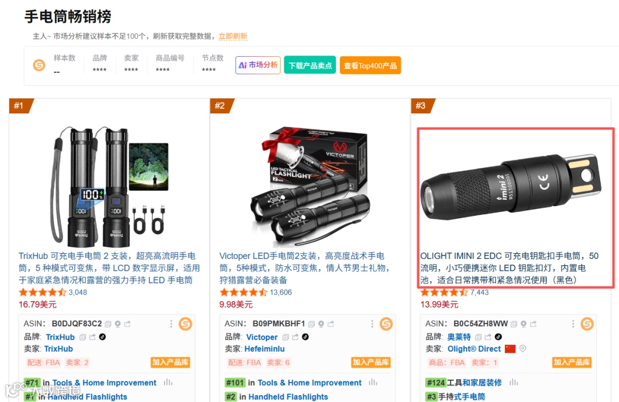The width and height of the screenshot is (619, 402).
Task: Click TikTok icon next to TrixHub brand
Action: point(102,337)
